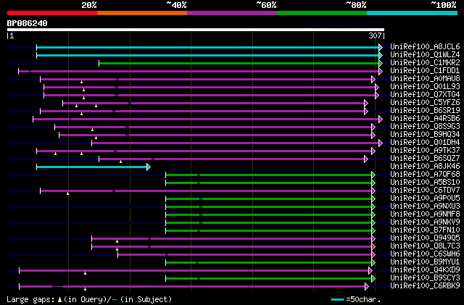Click the yellow gap marker under C6TDV7 bar
464x305 pixels.
coord(67,193)
